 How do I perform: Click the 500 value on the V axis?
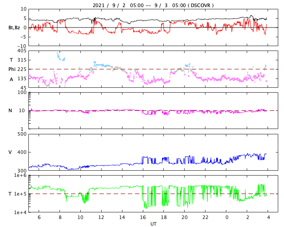tap(21, 134)
